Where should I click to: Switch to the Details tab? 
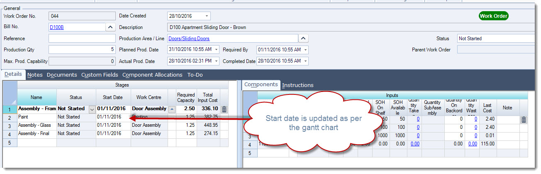click(13, 75)
